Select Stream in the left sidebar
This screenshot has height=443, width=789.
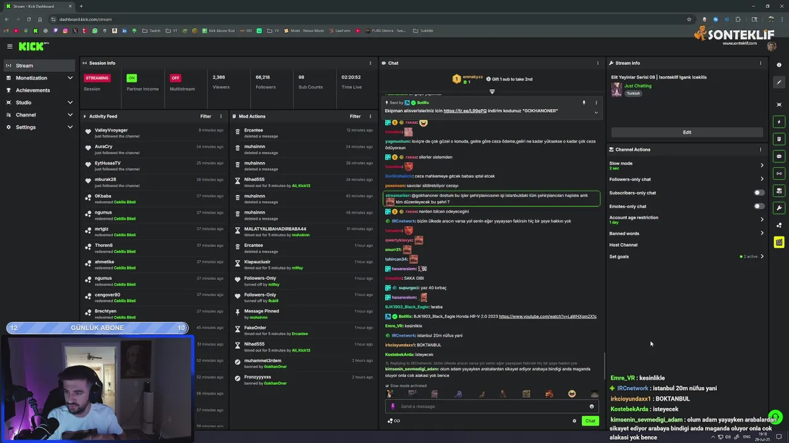(39, 66)
